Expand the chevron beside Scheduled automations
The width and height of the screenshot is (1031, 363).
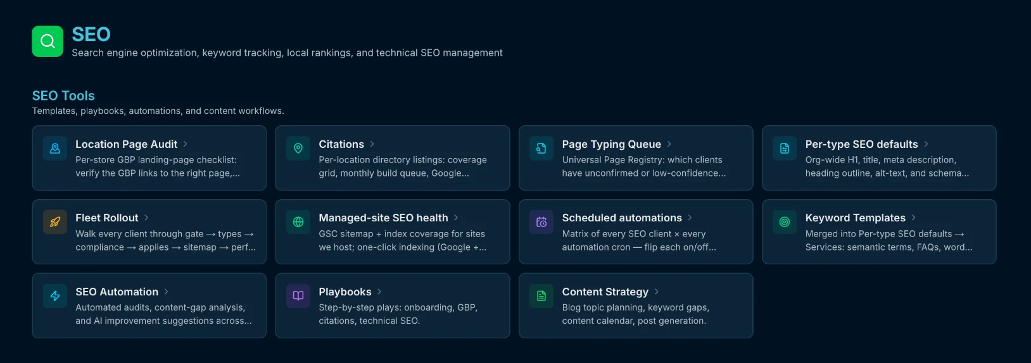[690, 218]
